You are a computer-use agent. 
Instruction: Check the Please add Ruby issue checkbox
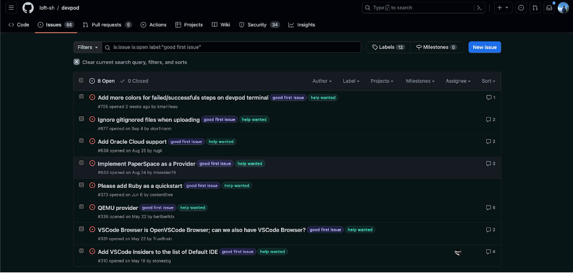coord(81,185)
